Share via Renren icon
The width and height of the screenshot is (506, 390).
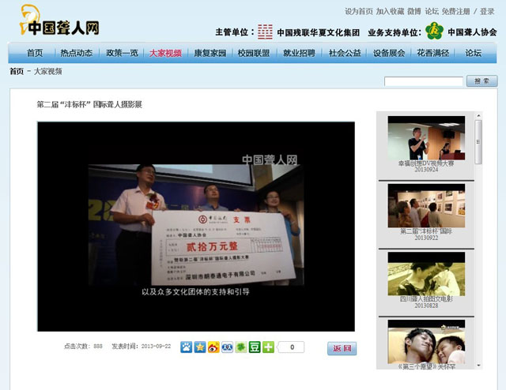click(x=227, y=347)
